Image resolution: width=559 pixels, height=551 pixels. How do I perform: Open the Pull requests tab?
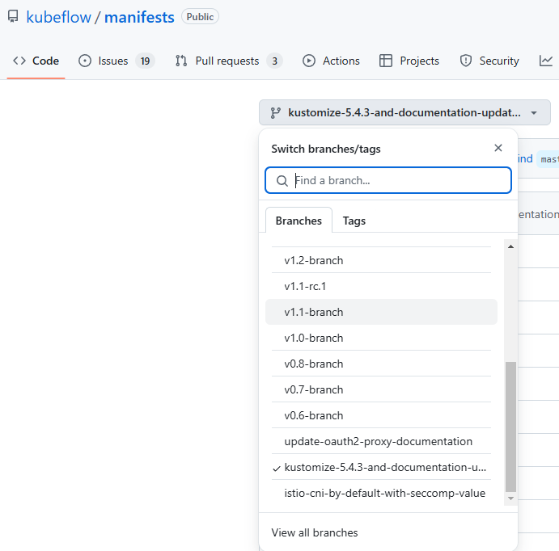228,61
